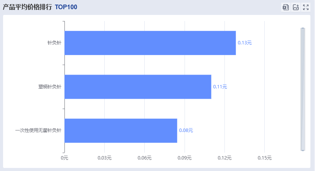Download chart as image
The image size is (315, 171).
pyautogui.click(x=296, y=7)
